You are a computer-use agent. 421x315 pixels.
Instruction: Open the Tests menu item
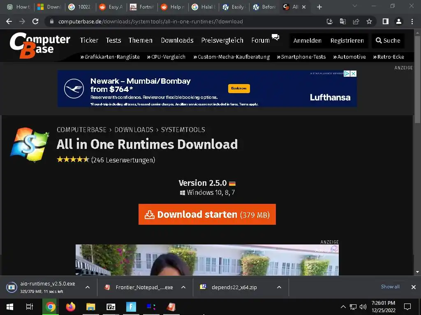pyautogui.click(x=113, y=40)
